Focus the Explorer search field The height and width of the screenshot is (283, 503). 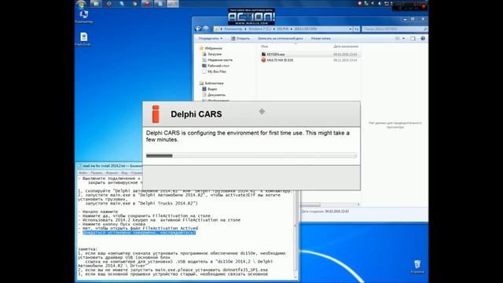(x=395, y=29)
